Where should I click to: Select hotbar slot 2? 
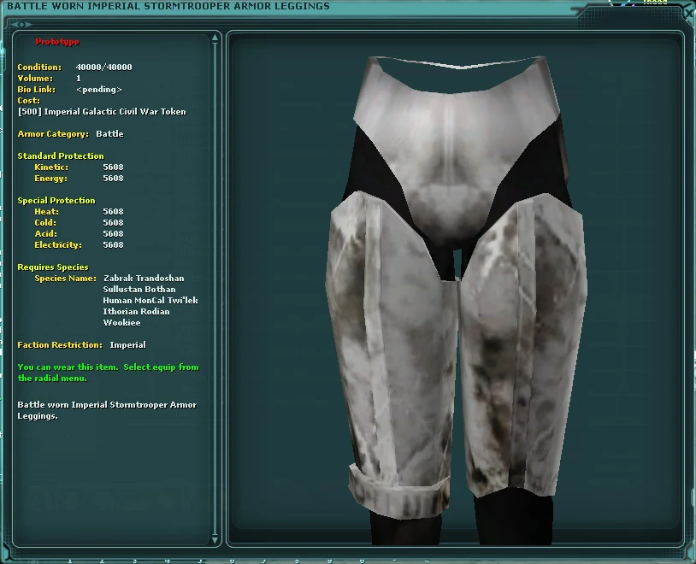click(101, 560)
